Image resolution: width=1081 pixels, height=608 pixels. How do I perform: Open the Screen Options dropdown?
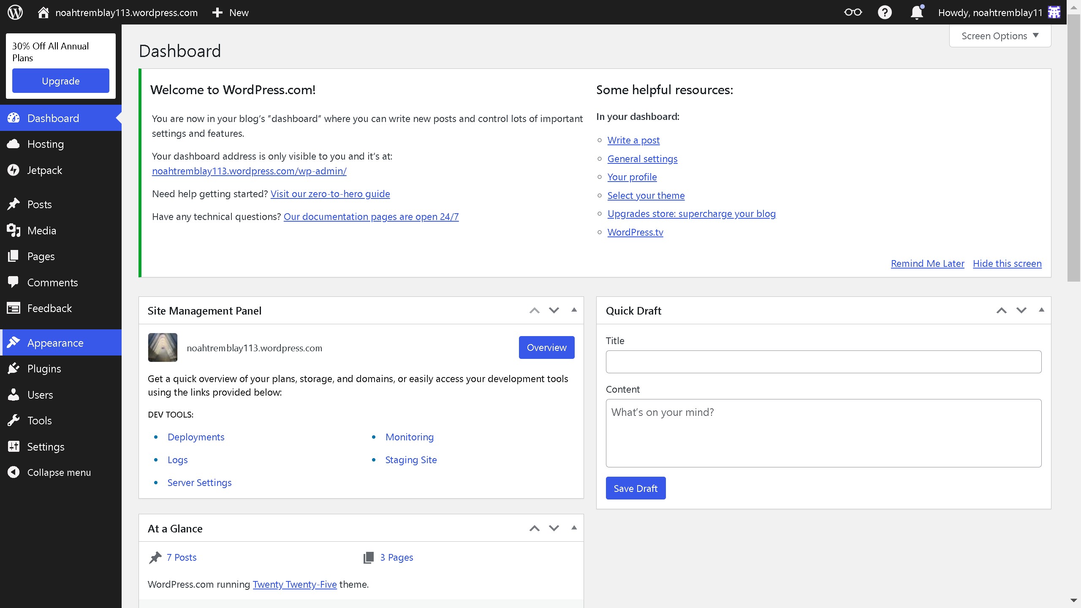tap(1000, 35)
